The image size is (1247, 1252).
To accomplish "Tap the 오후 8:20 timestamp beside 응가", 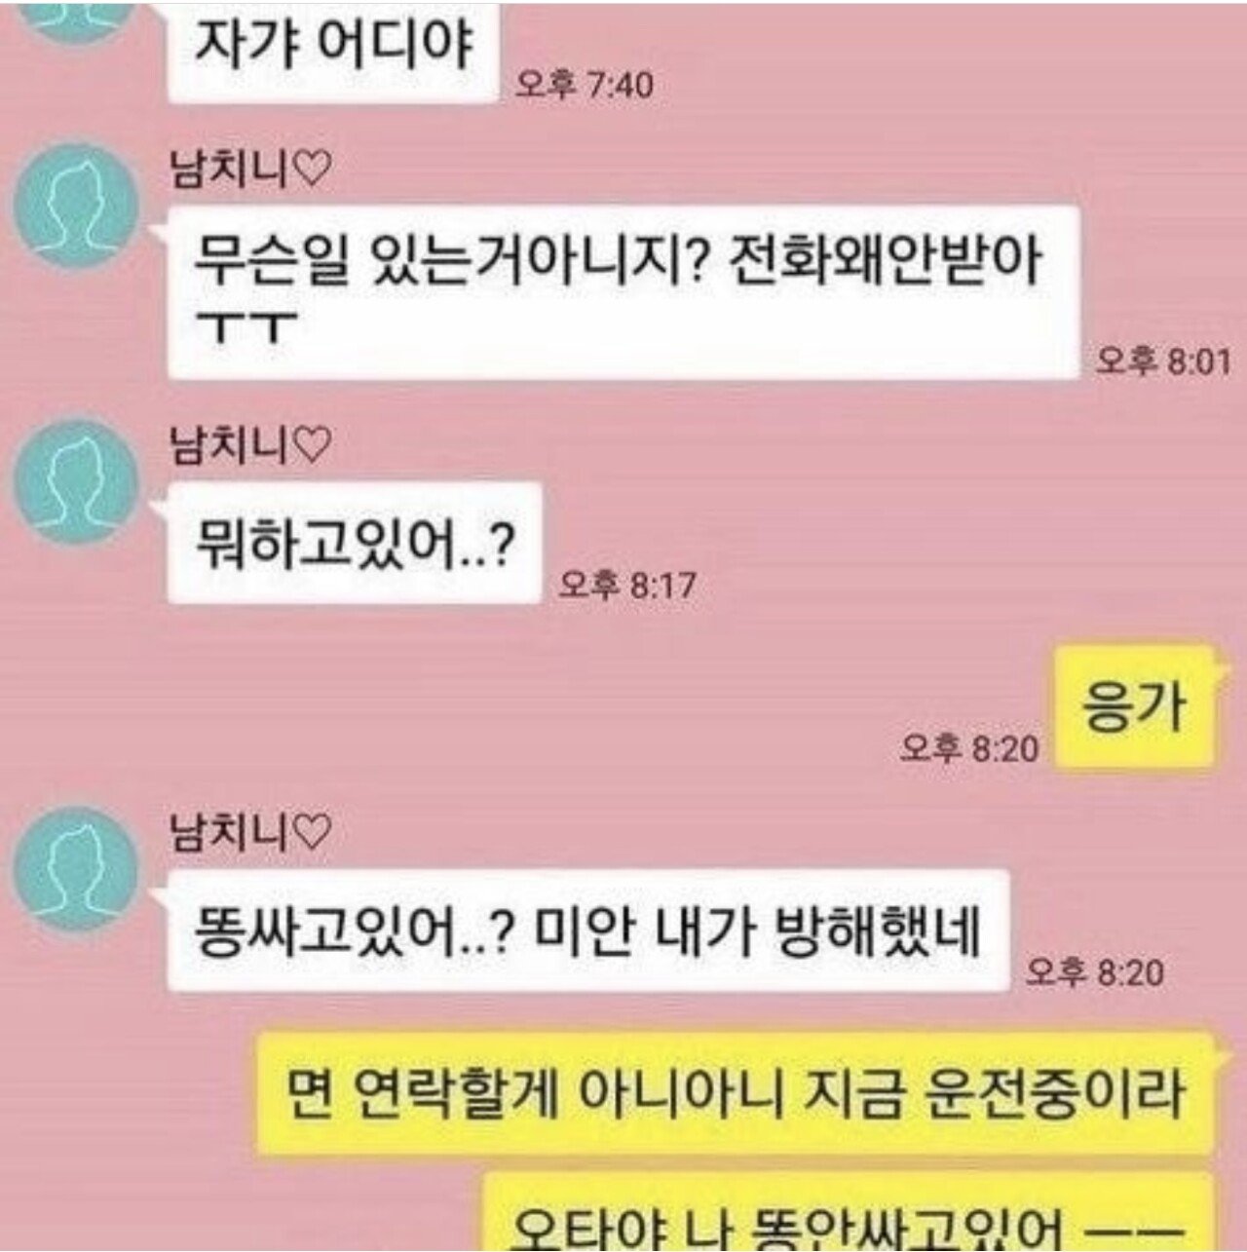I will click(x=969, y=748).
